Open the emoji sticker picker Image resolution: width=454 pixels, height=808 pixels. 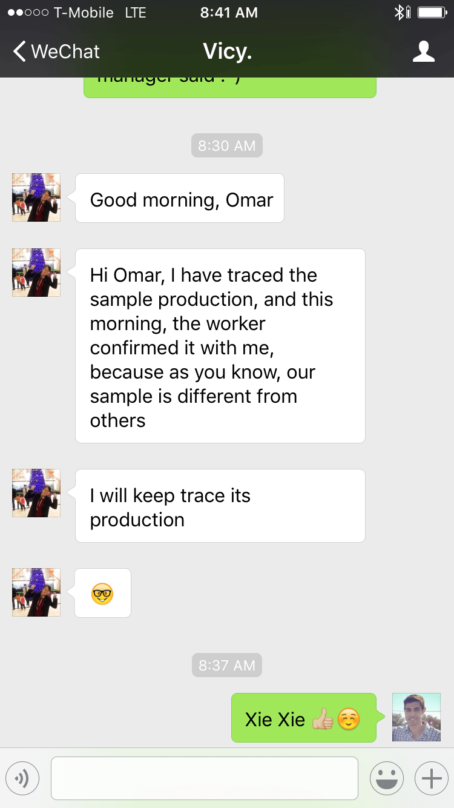tap(386, 778)
